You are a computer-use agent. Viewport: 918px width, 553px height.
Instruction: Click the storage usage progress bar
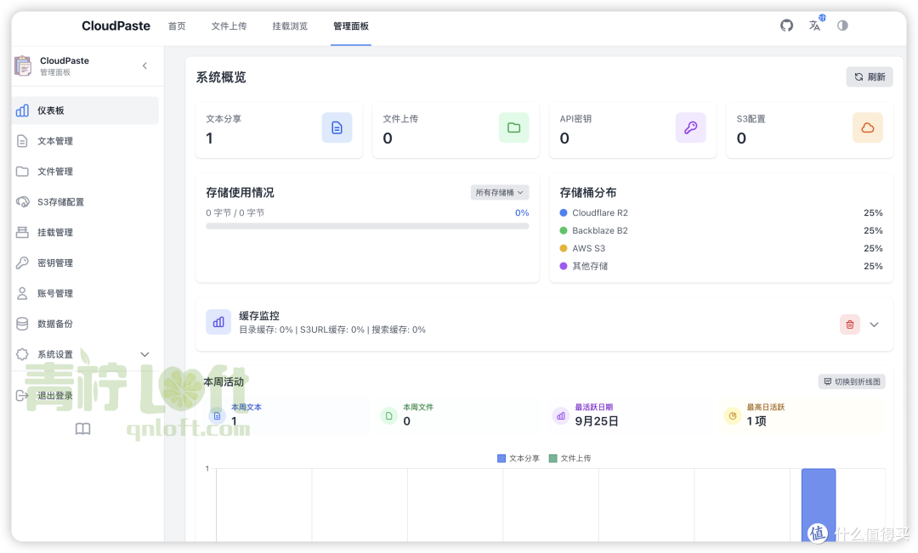point(367,225)
